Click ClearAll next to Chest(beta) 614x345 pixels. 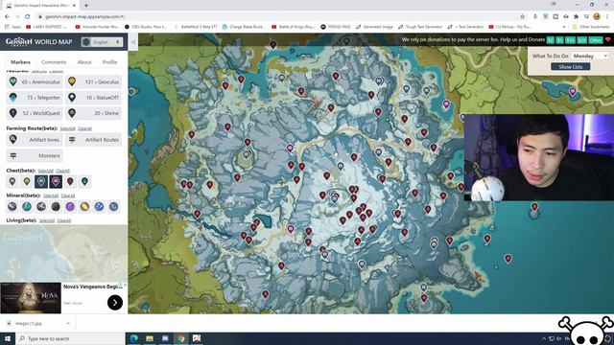[62, 171]
